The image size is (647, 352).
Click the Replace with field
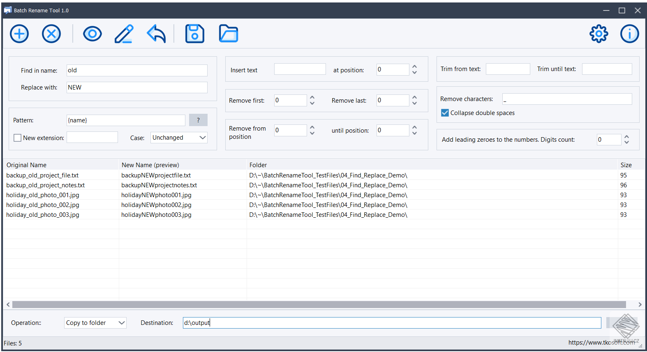pos(137,87)
